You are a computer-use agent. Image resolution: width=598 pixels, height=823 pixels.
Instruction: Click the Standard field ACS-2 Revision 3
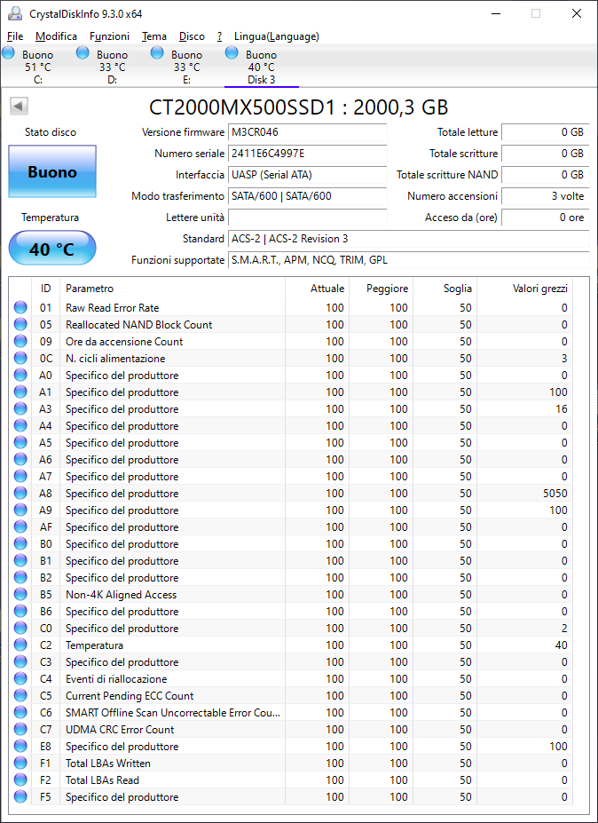pyautogui.click(x=409, y=239)
